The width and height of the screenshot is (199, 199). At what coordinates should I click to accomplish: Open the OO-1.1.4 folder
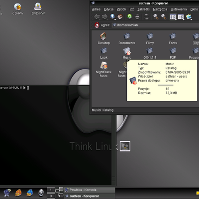pos(150,53)
